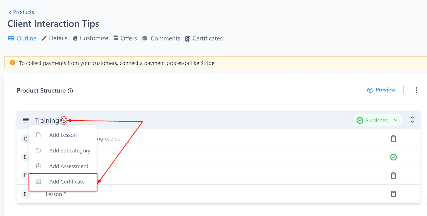The width and height of the screenshot is (427, 216).
Task: Collapse the Training category with chevrons
Action: pos(412,120)
